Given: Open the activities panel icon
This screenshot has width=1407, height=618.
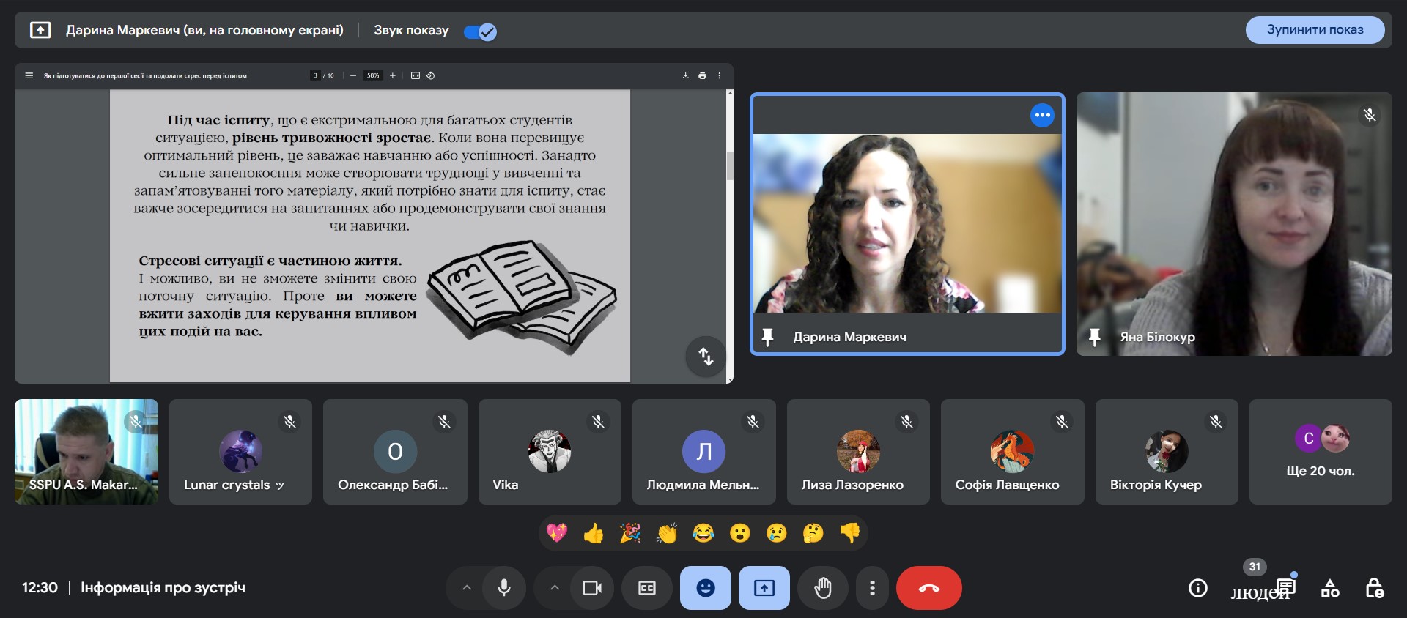Looking at the screenshot, I should 1330,588.
